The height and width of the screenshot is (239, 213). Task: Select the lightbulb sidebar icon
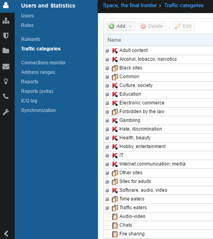(6, 81)
